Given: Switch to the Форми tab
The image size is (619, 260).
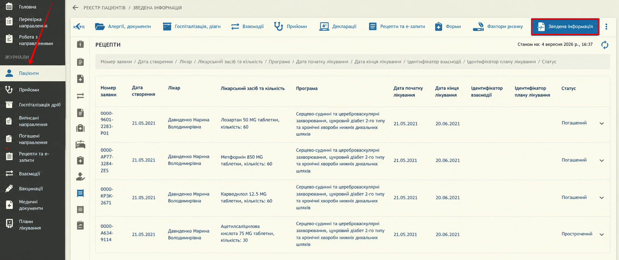Looking at the screenshot, I should 448,27.
